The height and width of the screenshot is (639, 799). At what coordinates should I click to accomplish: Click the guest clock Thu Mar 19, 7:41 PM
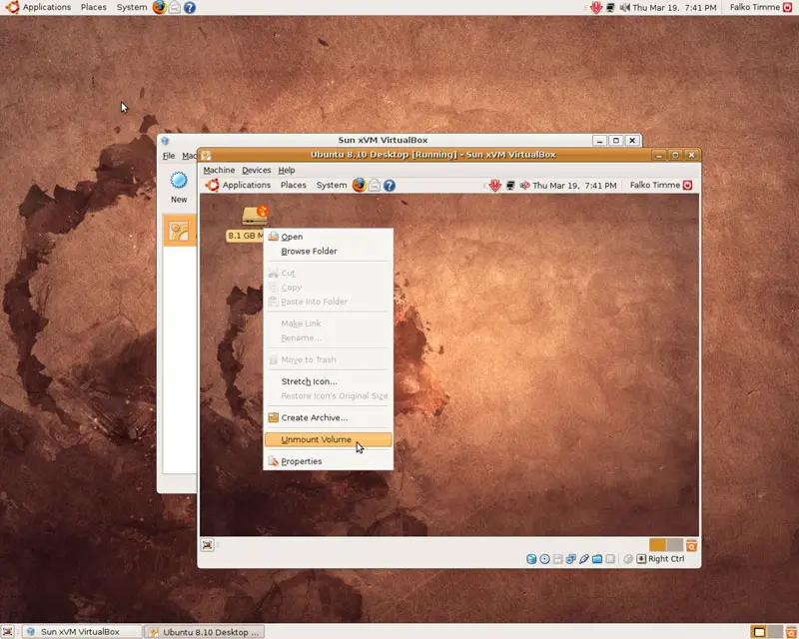coord(574,186)
